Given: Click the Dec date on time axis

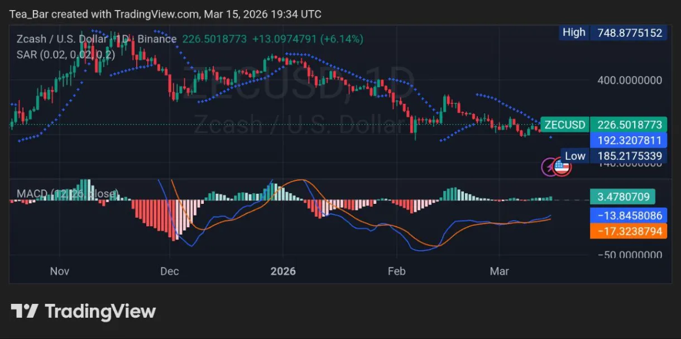Looking at the screenshot, I should pos(170,271).
